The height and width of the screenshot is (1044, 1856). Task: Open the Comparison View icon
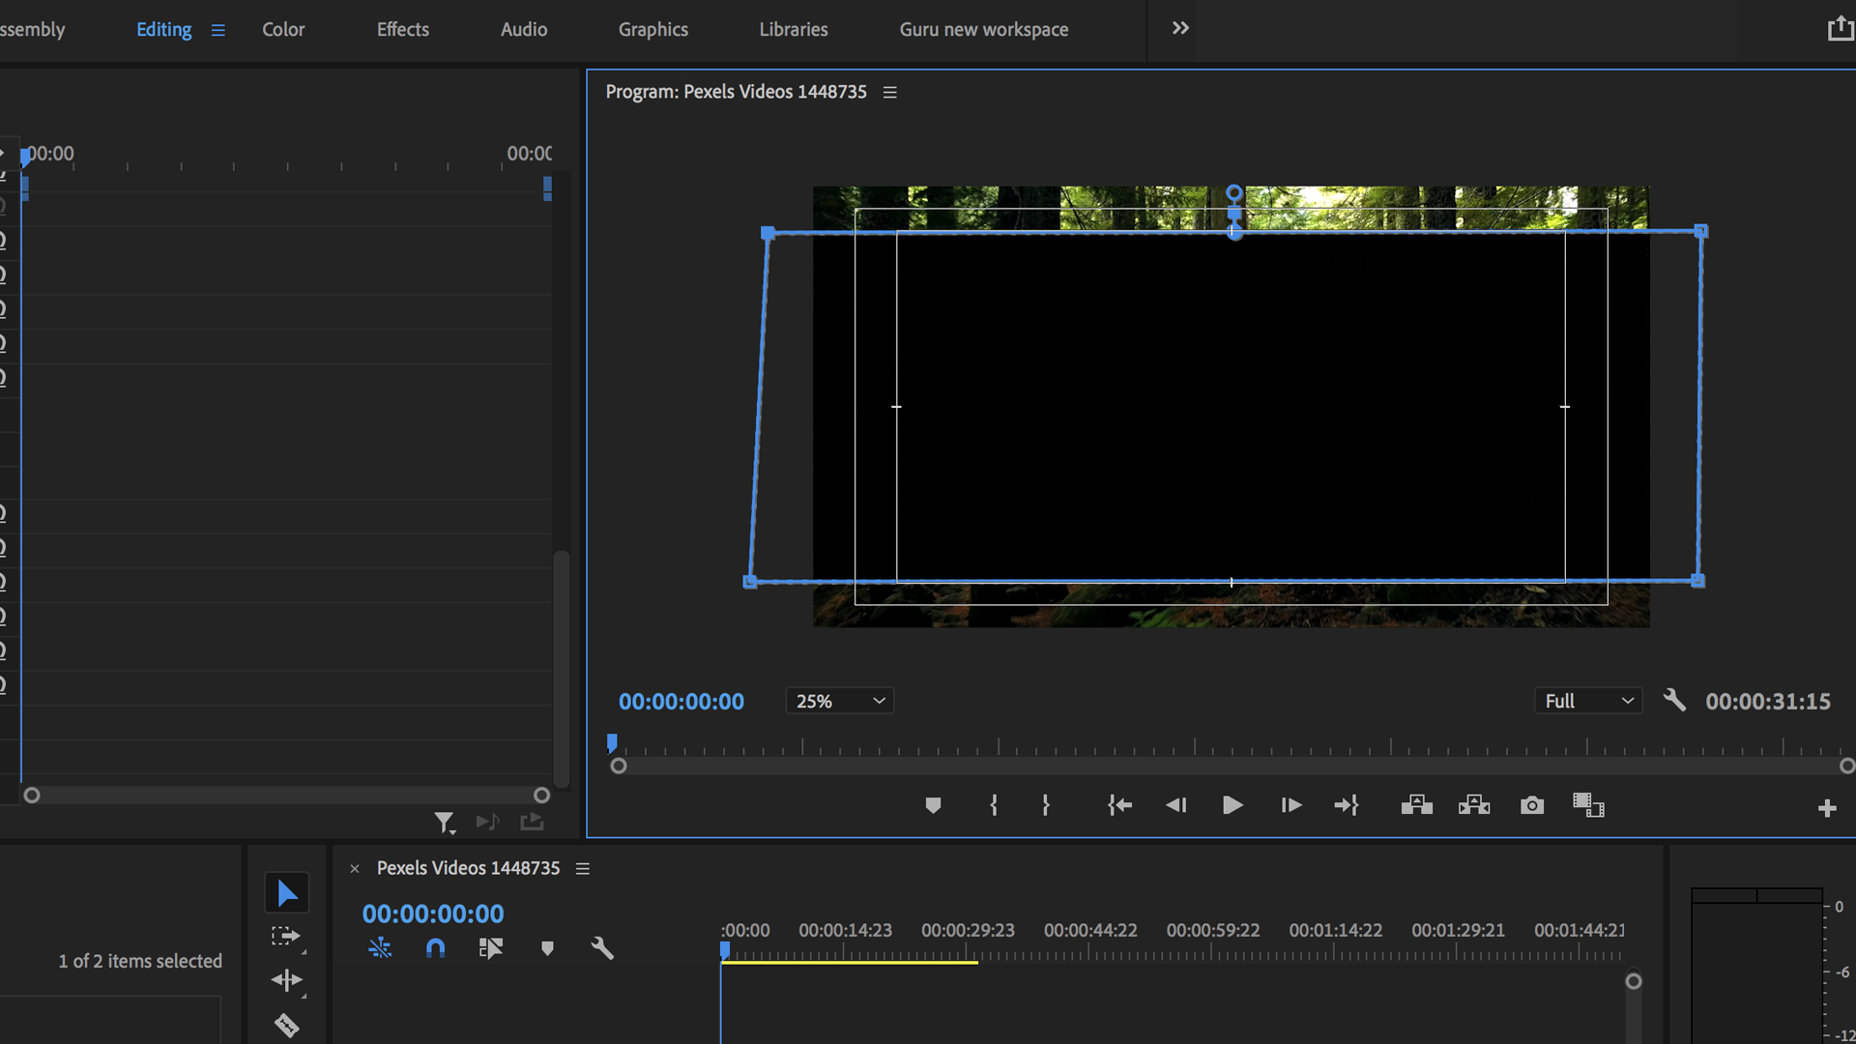(1589, 805)
